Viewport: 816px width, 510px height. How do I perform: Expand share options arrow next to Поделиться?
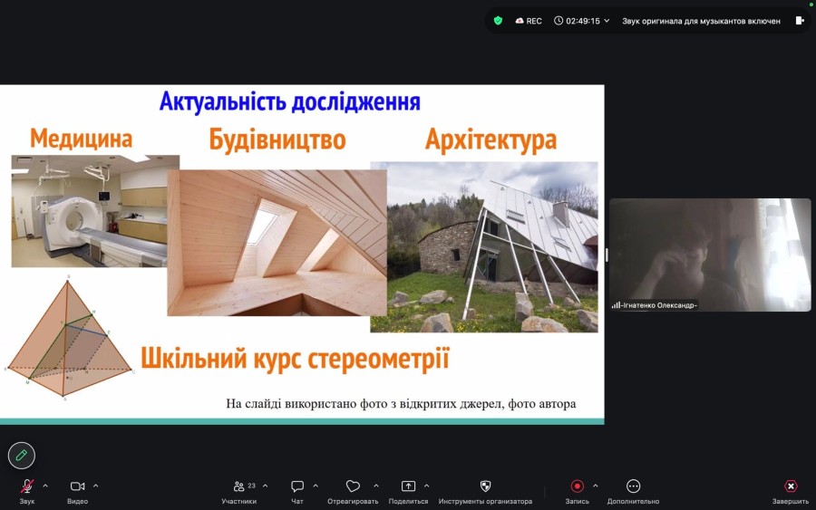pos(426,486)
